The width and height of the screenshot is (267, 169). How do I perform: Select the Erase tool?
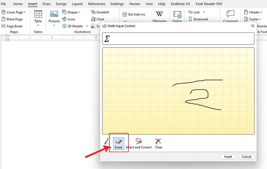pos(119,143)
